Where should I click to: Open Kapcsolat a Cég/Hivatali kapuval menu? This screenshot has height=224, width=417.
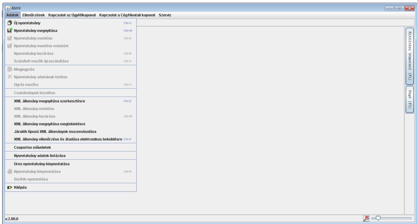[127, 15]
